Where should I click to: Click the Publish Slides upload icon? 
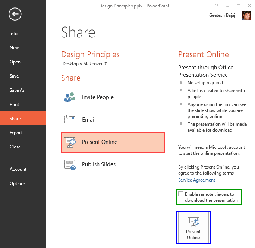pos(70,165)
